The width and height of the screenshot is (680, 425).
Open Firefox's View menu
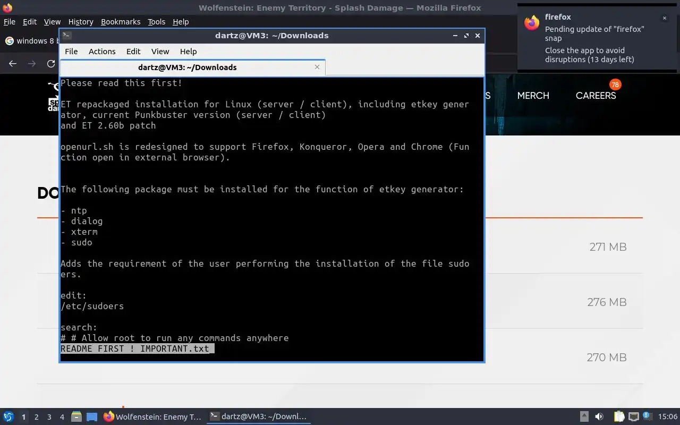(x=52, y=22)
